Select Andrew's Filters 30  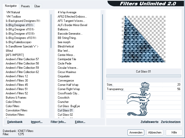click(17, 81)
